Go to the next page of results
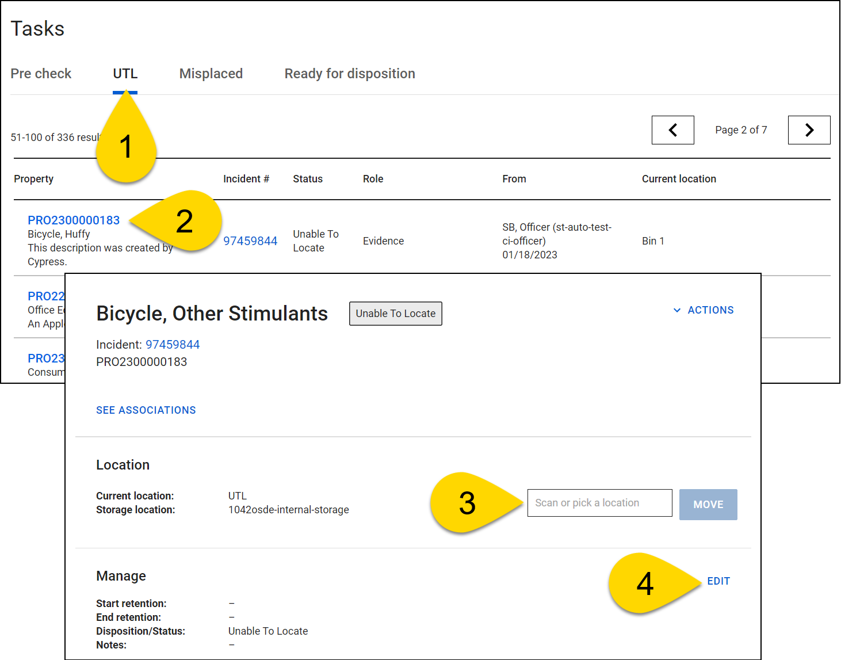 (809, 130)
